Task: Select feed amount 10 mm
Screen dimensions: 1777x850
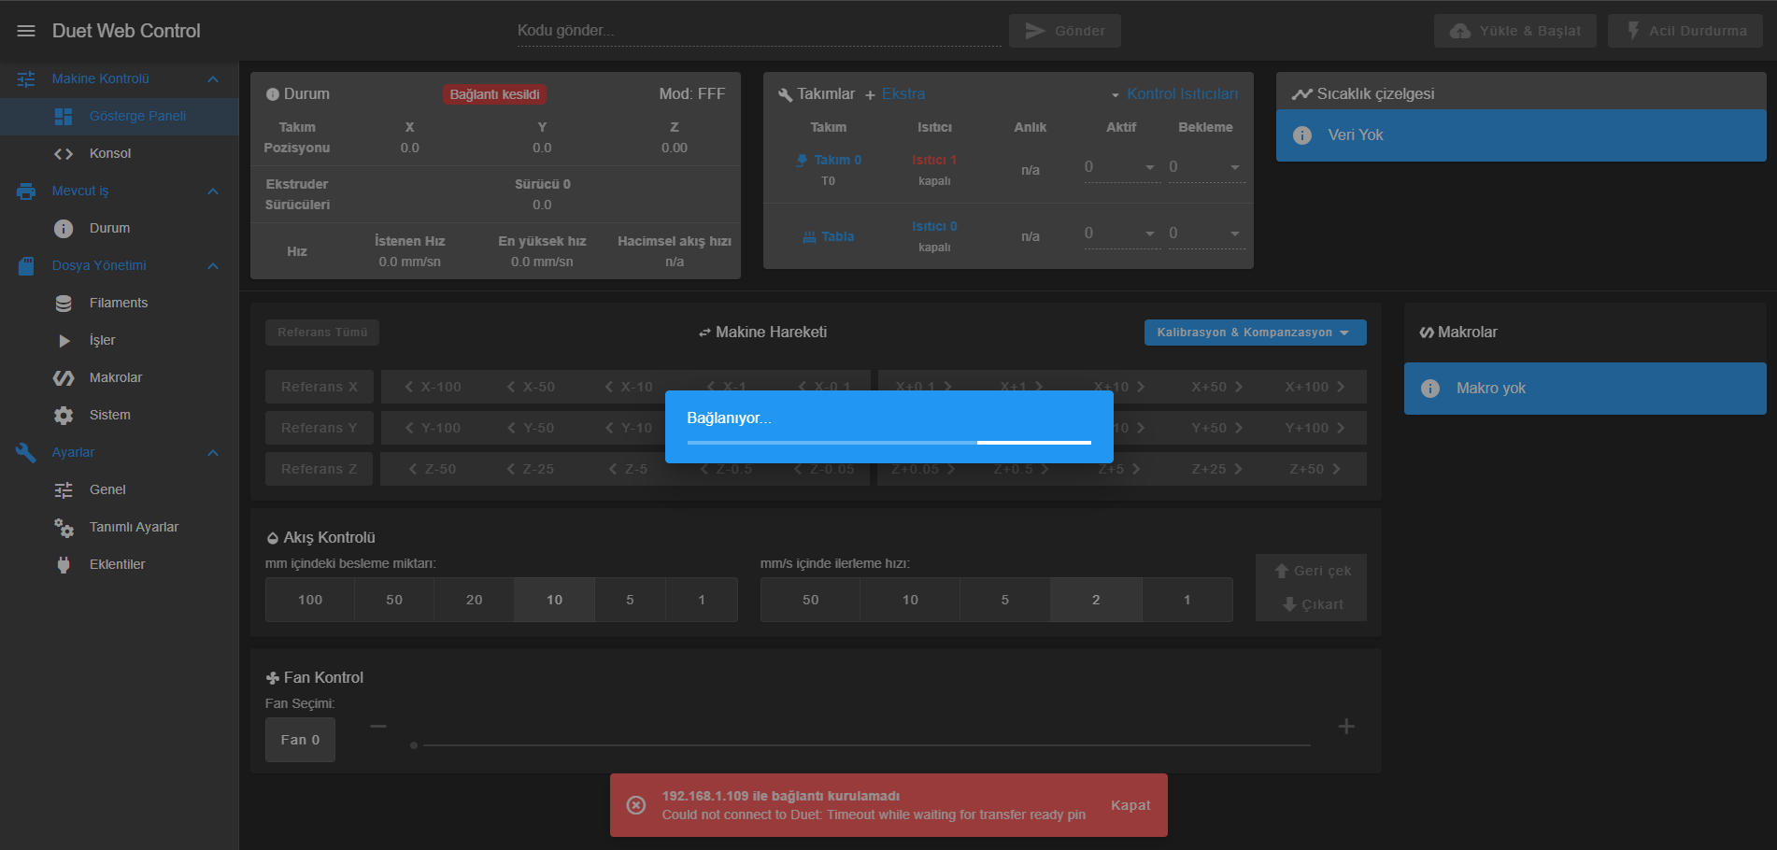Action: click(x=555, y=600)
